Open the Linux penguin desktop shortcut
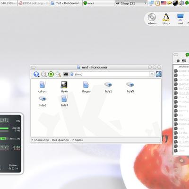This screenshot has width=189, height=189. point(166,19)
